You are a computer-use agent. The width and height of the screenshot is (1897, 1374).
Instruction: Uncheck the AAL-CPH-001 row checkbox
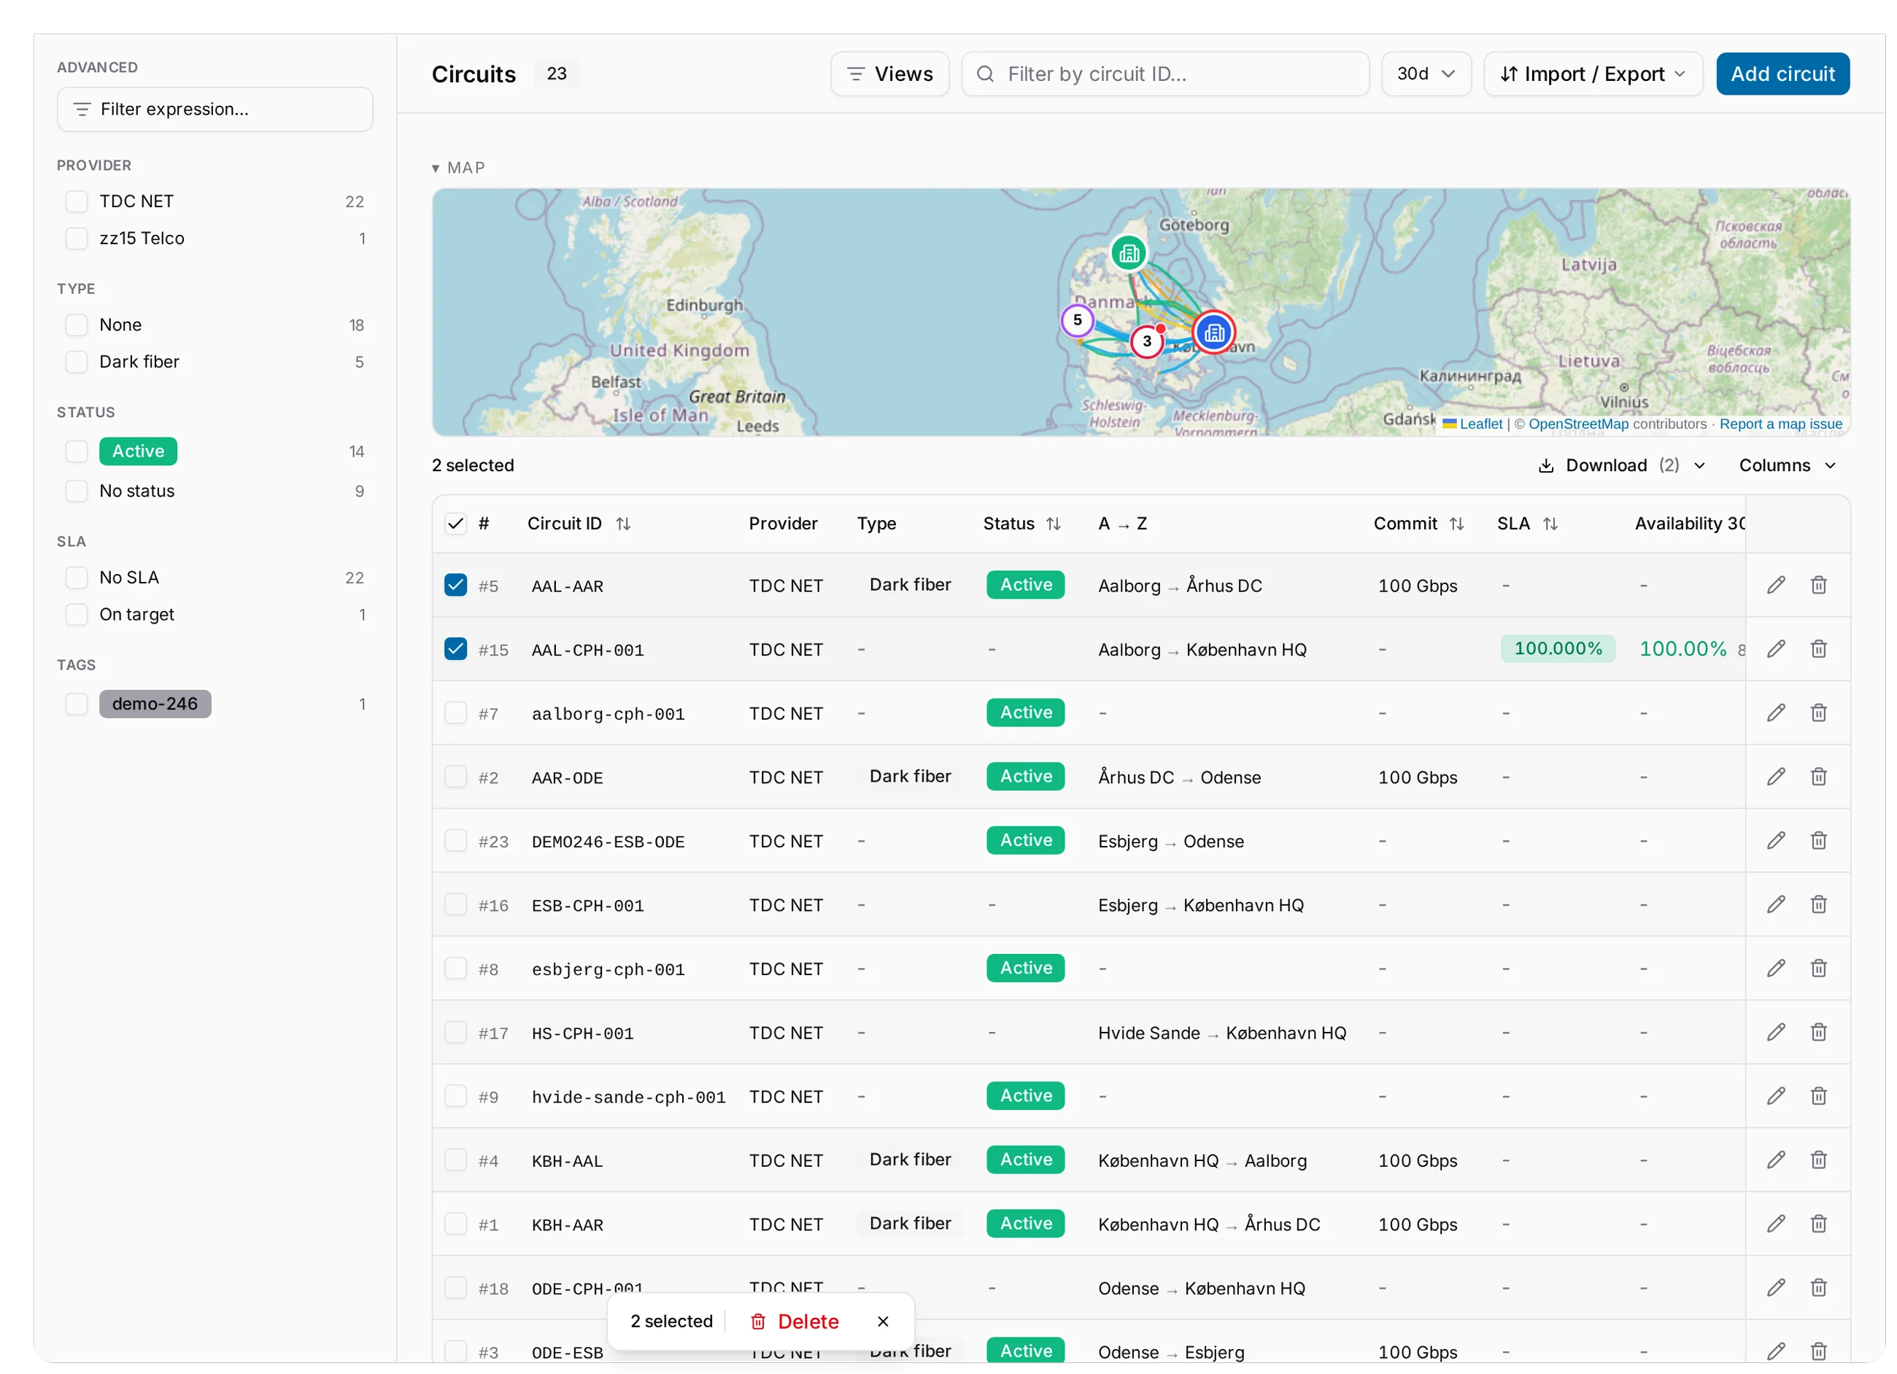(455, 649)
